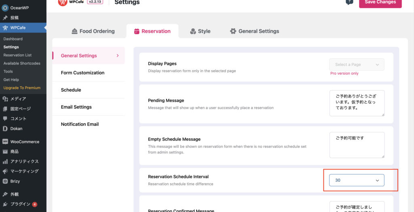The height and width of the screenshot is (212, 414).
Task: Click the WPCafe logo icon in header
Action: click(63, 2)
